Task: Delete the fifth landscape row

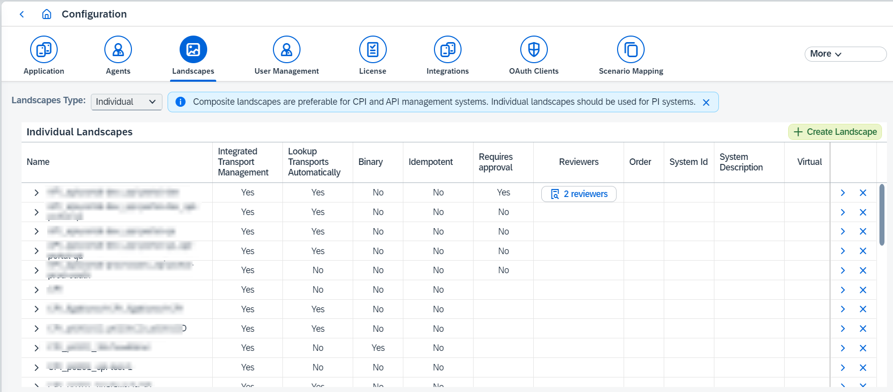Action: pos(863,270)
